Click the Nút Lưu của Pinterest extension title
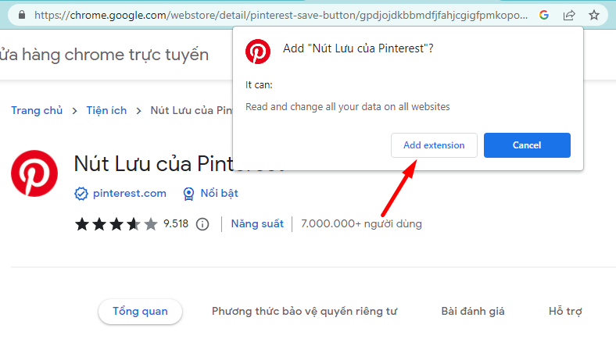The height and width of the screenshot is (339, 616). [x=153, y=163]
